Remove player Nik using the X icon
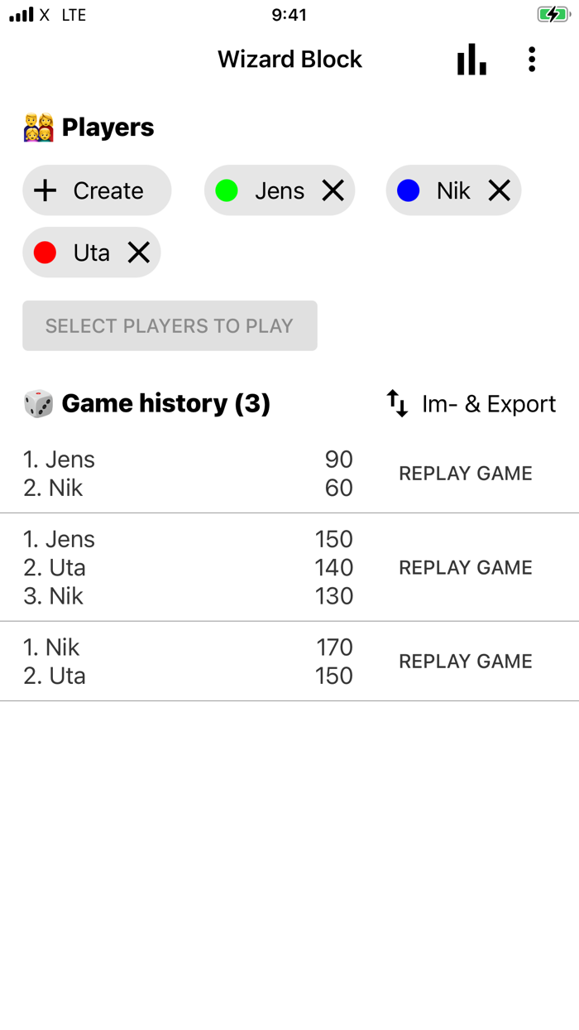 click(500, 190)
